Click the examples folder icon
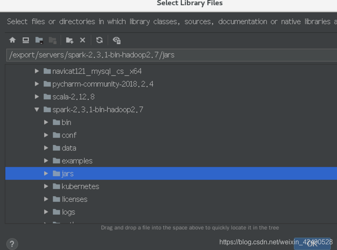337x250 pixels. 56,161
